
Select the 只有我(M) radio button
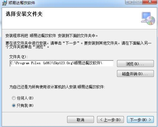[x=14, y=106]
